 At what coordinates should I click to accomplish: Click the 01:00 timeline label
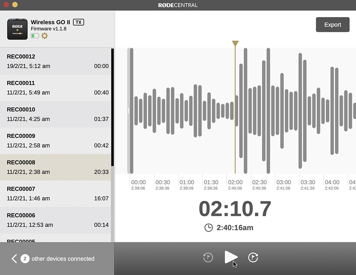pos(187,182)
